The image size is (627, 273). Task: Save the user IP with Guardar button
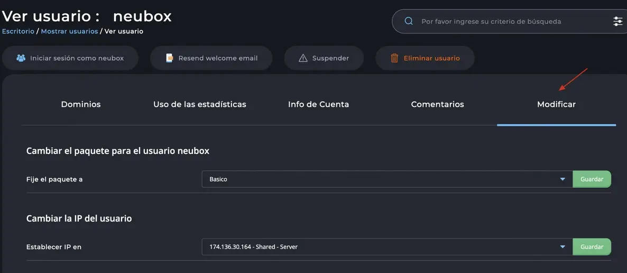point(592,247)
